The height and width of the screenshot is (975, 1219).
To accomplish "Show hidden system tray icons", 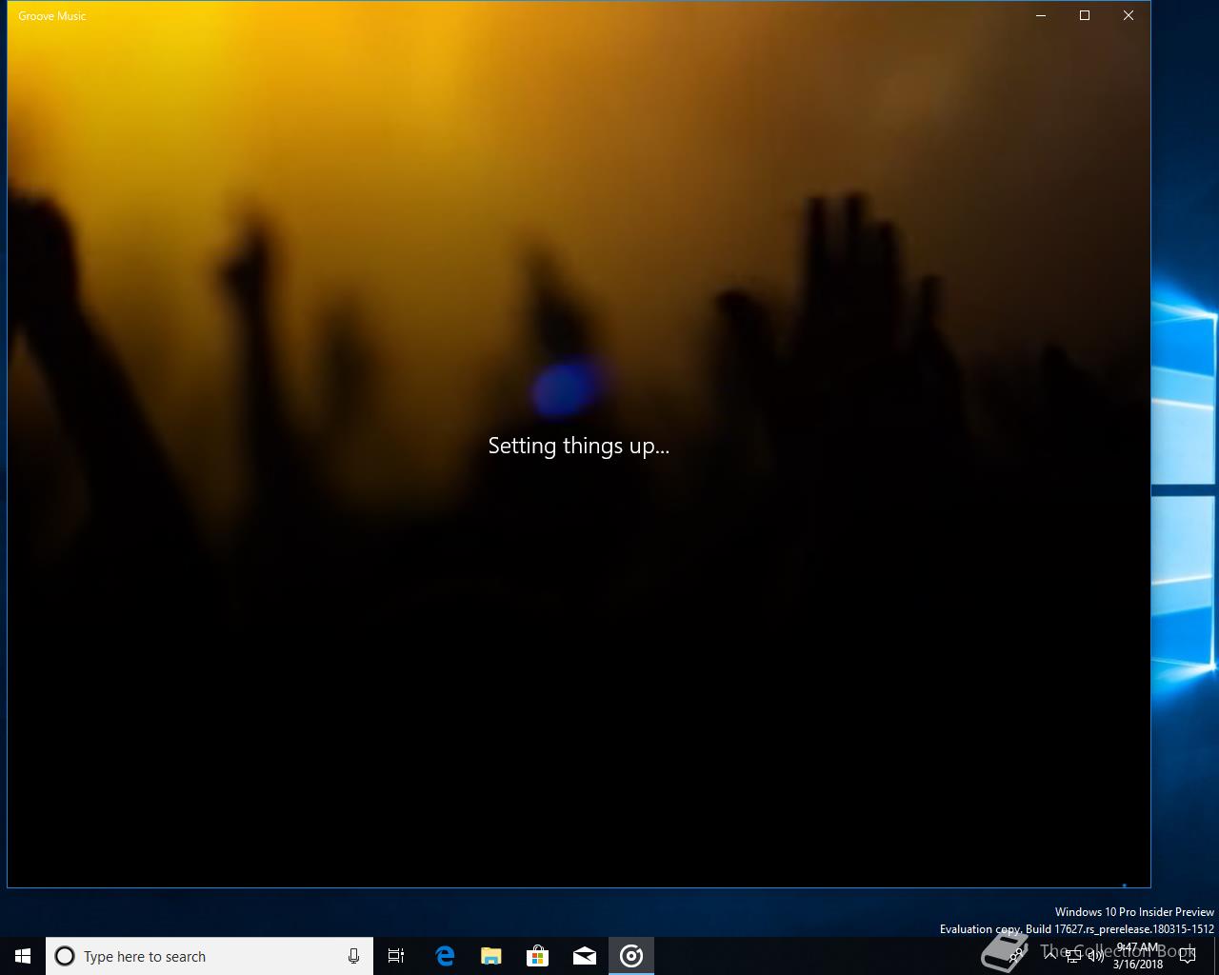I will coord(1049,954).
